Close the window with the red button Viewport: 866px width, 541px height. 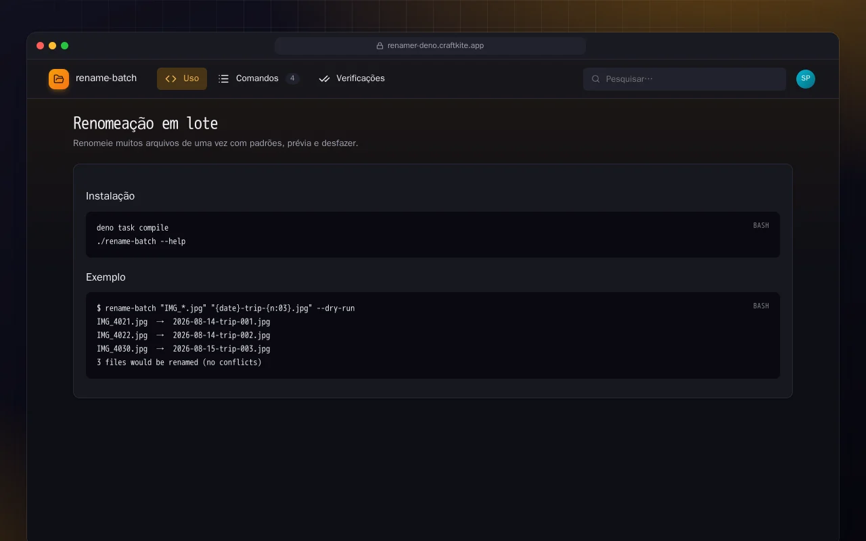(x=41, y=46)
